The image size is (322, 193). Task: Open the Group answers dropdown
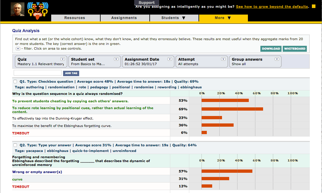tap(277, 59)
